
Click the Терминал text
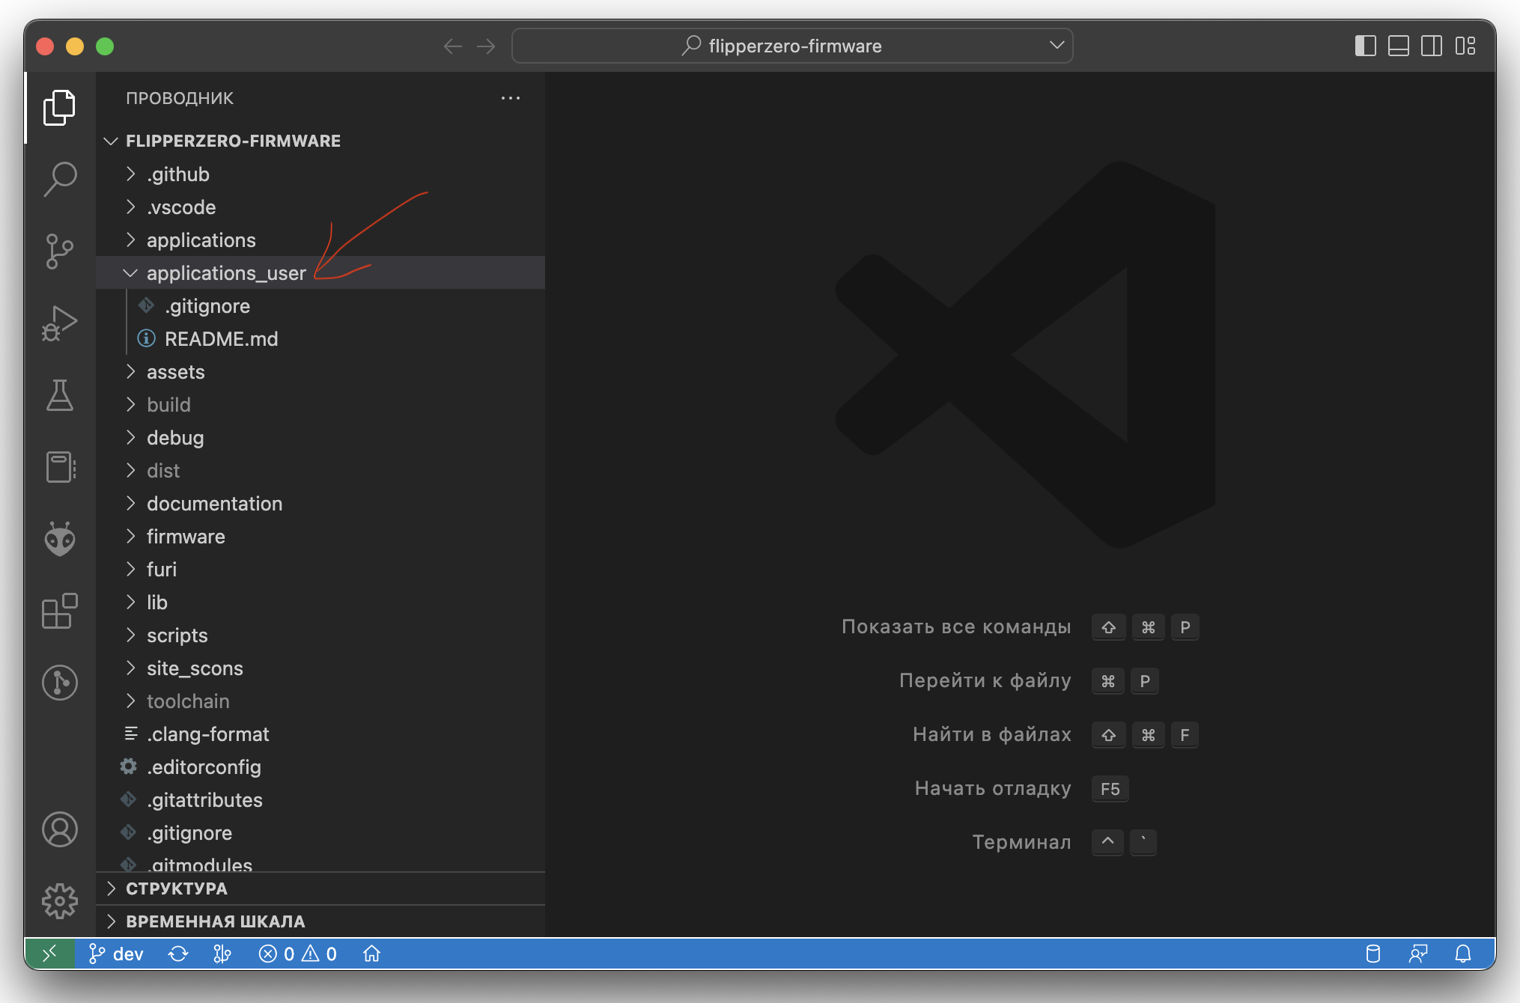point(1021,842)
